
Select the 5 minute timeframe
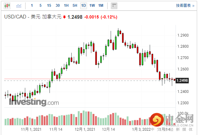(x=40, y=6)
